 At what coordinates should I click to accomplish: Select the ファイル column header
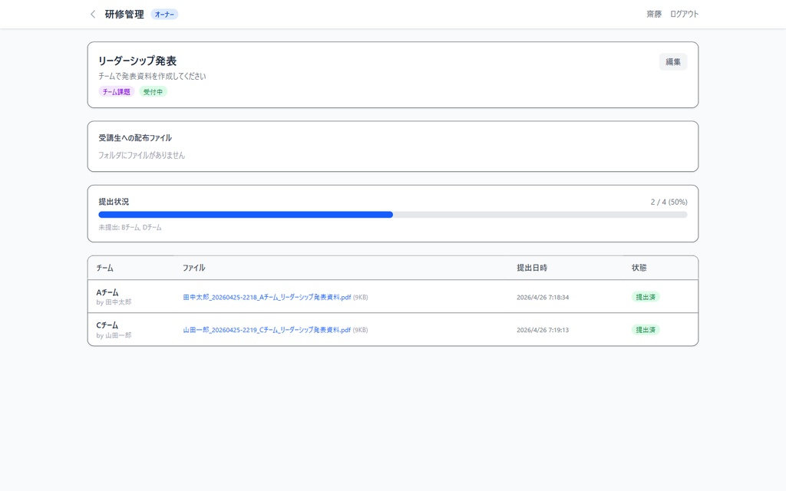[x=195, y=268]
